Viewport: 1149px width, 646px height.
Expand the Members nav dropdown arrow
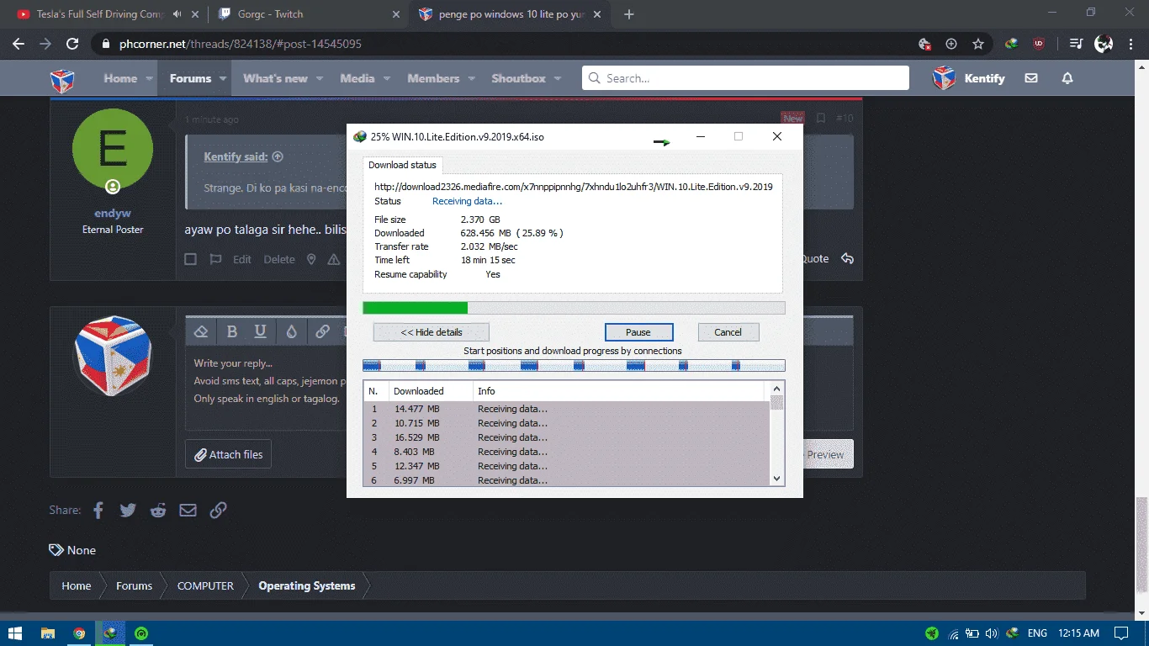pyautogui.click(x=472, y=78)
